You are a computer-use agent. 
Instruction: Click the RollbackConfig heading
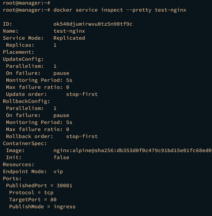pos(26,102)
